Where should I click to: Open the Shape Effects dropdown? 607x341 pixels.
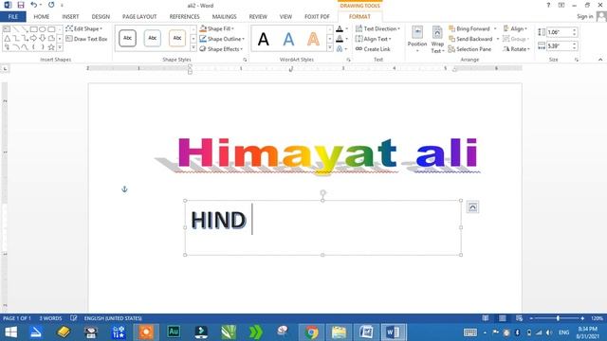coord(221,49)
